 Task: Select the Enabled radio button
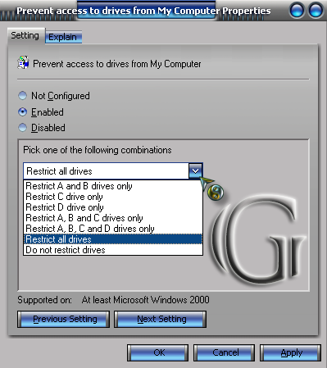22,112
